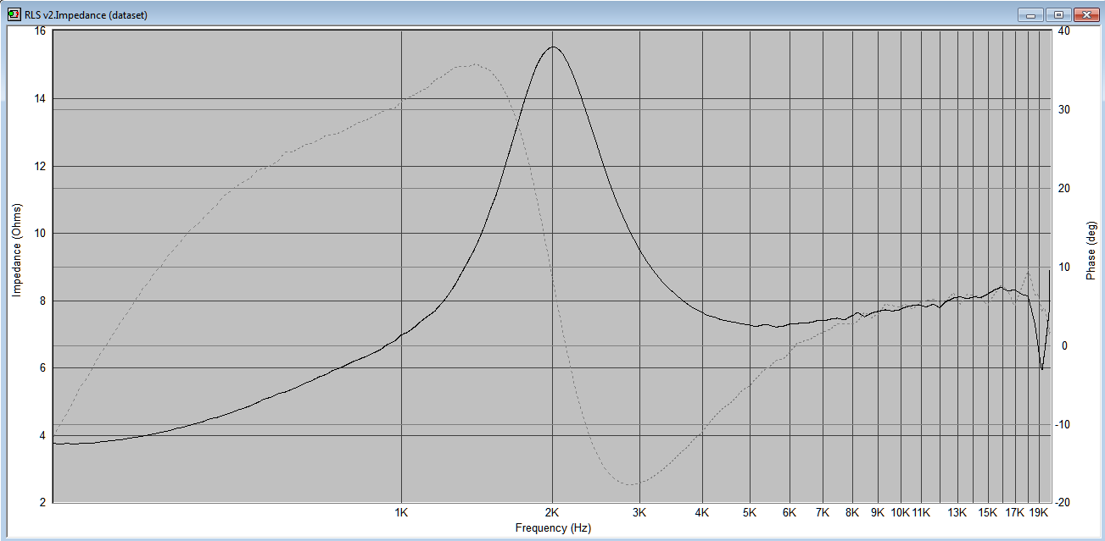This screenshot has height=541, width=1105.
Task: Click the 14 ohms impedance axis value
Action: pos(40,98)
